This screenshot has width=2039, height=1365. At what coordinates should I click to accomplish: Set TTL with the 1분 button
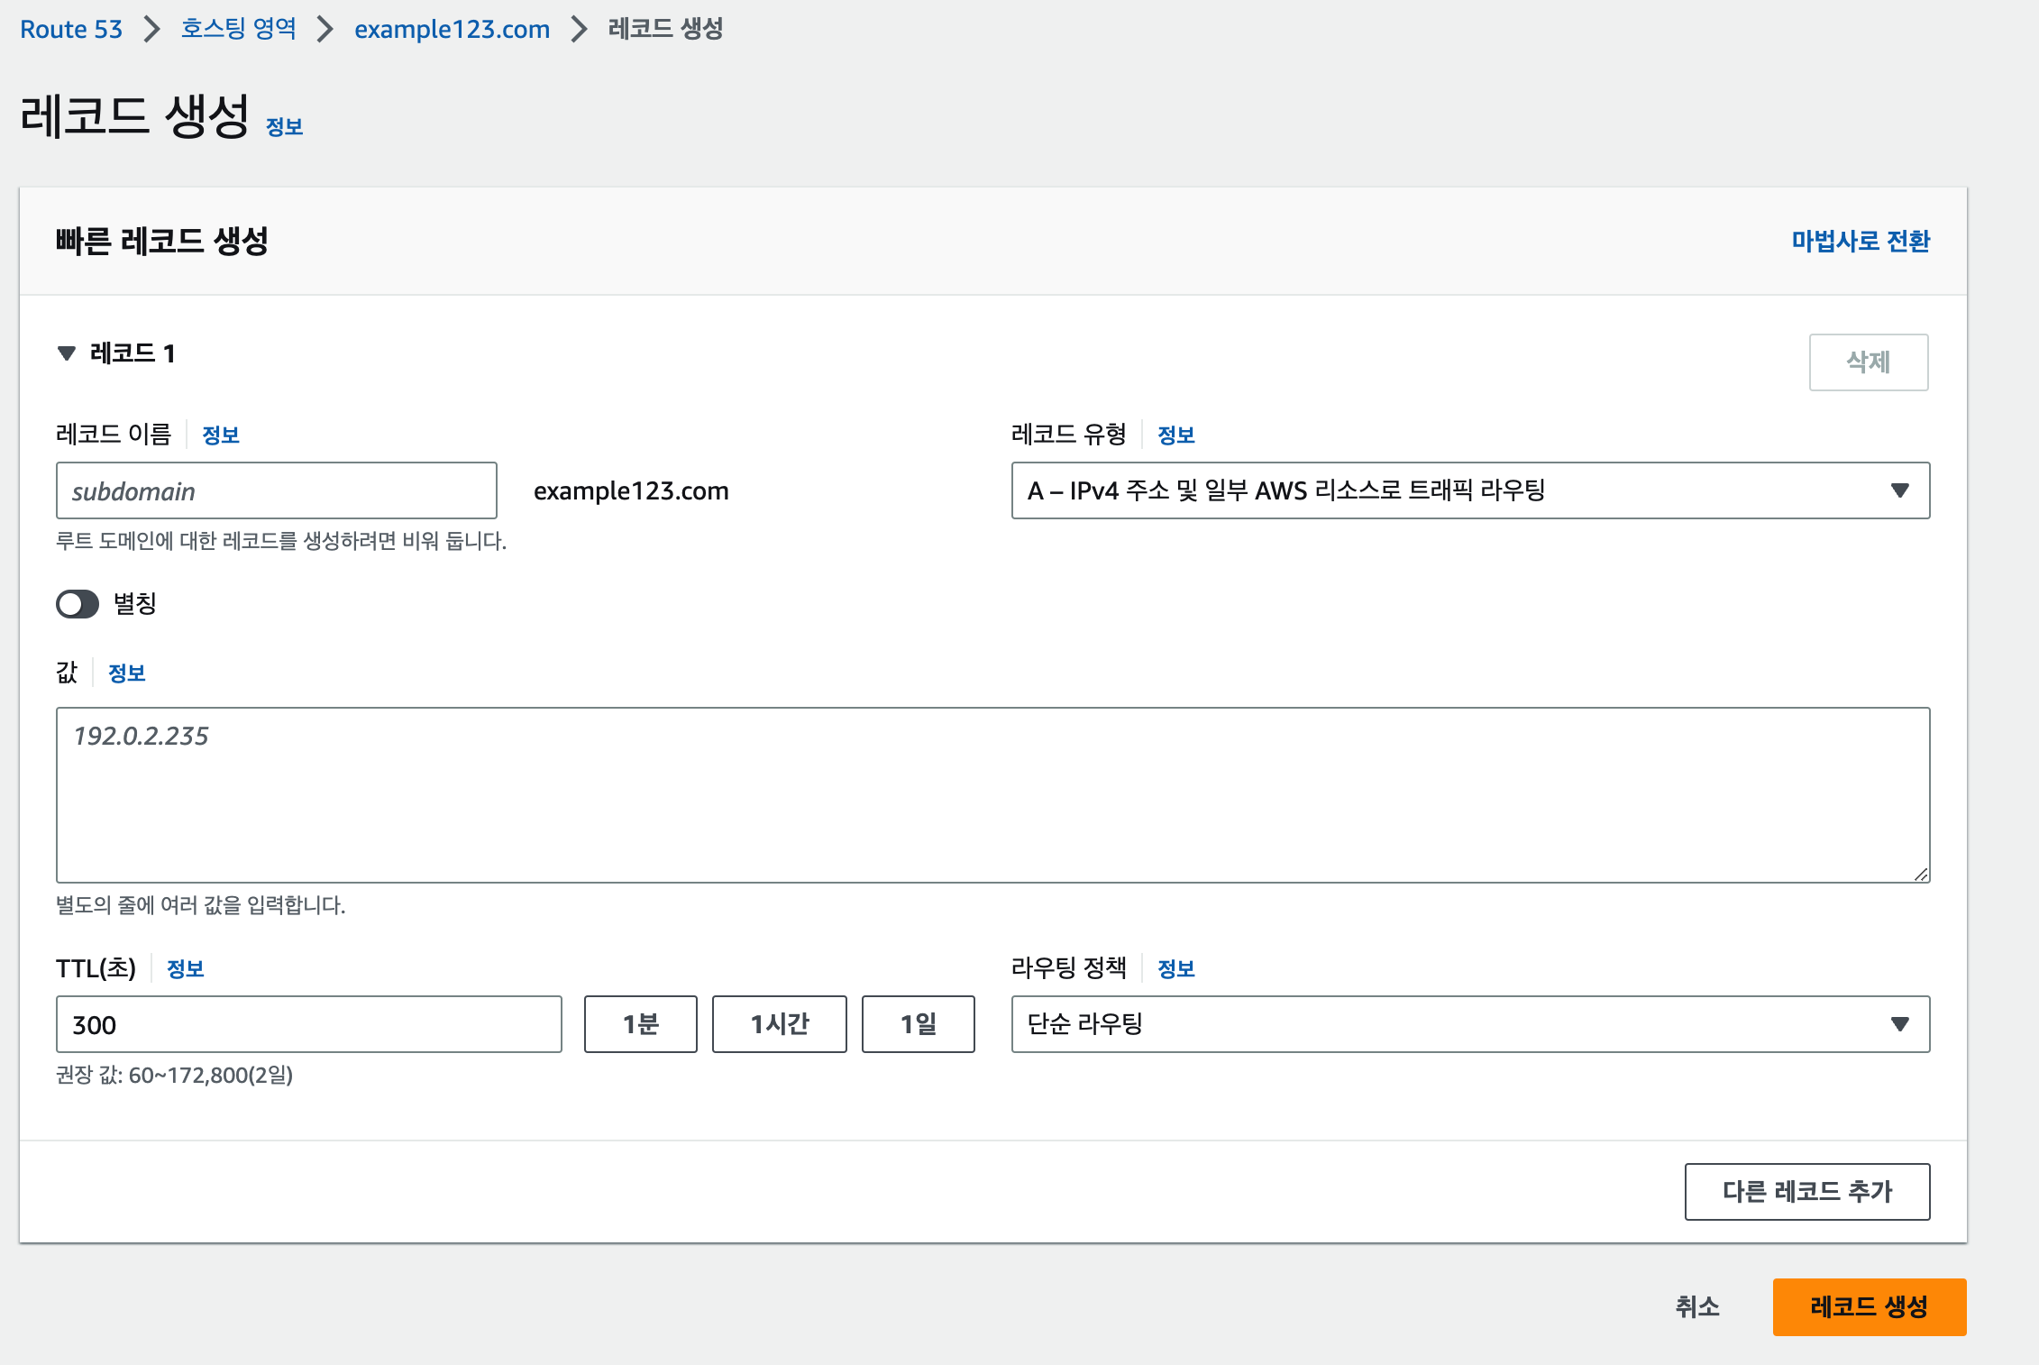[640, 1024]
